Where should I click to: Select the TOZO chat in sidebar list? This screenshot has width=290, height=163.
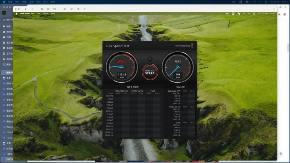pyautogui.click(x=7, y=138)
